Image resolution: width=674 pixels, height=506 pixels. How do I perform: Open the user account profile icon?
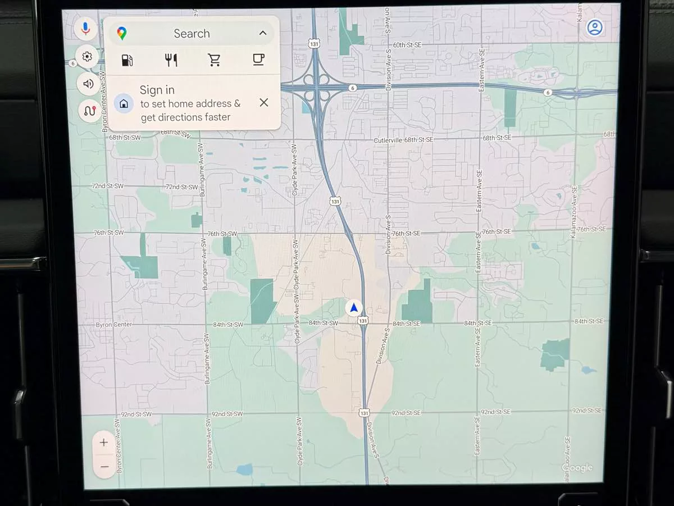click(x=594, y=28)
